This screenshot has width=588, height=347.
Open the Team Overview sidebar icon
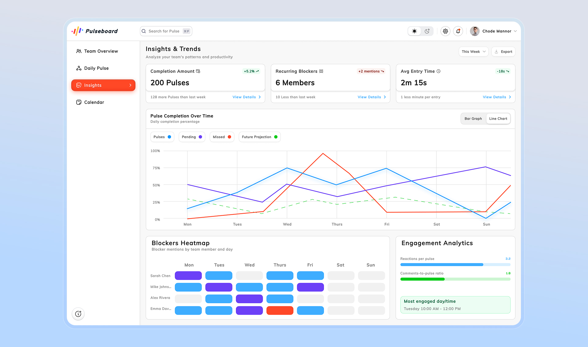tap(79, 51)
